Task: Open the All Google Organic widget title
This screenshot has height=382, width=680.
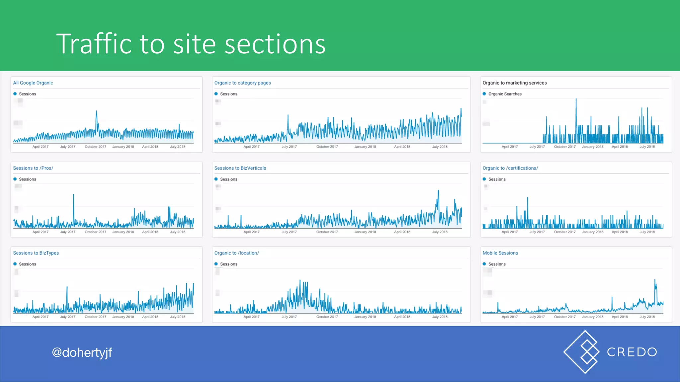Action: click(33, 83)
